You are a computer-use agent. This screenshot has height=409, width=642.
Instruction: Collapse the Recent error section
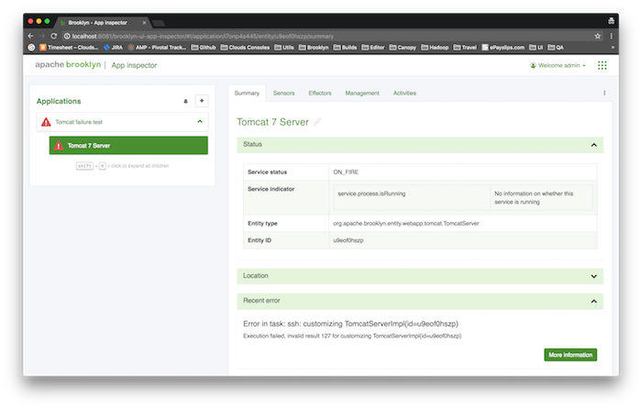tap(593, 301)
